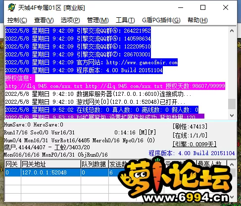This screenshot has width=241, height=206.
Task: Open the 工具(T) menu
Action: (x=125, y=20)
